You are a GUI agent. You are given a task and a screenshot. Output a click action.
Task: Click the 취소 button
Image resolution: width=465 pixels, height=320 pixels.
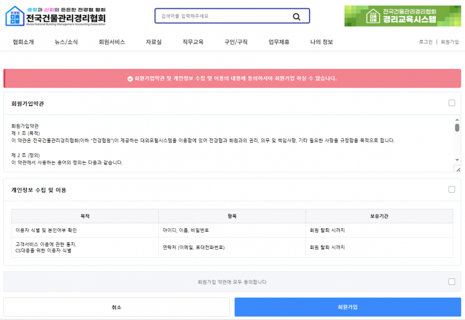click(x=116, y=307)
